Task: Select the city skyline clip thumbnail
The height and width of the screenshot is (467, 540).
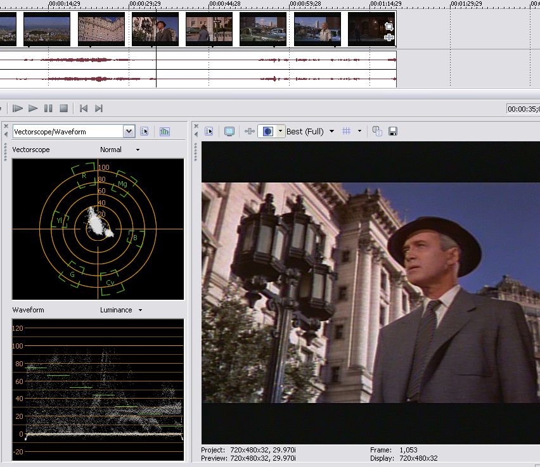Action: pyautogui.click(x=47, y=29)
